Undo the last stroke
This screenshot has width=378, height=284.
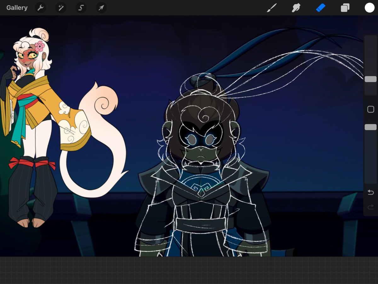click(x=371, y=192)
